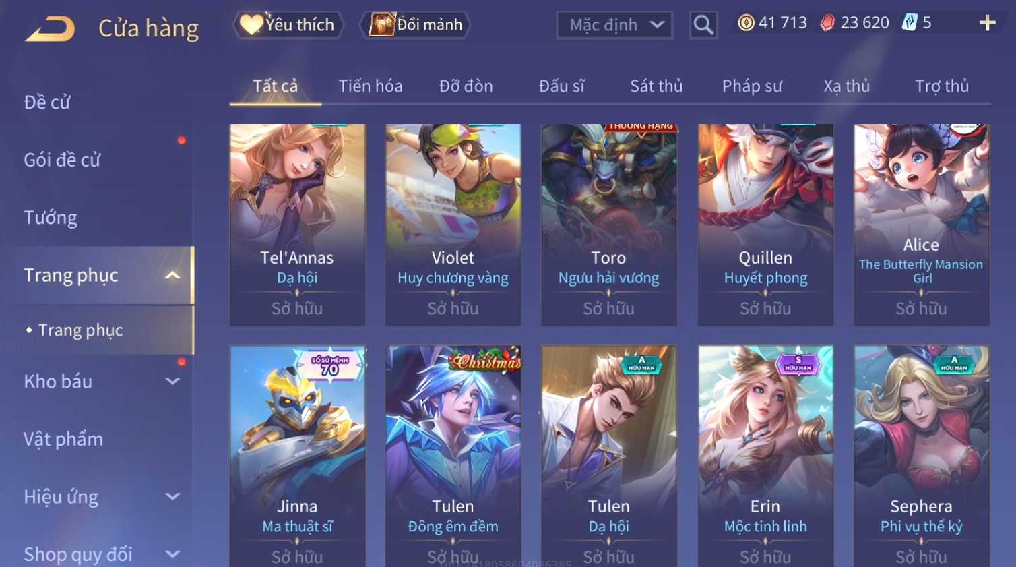
Task: Select Quillen Huyết phong skin card
Action: [765, 225]
